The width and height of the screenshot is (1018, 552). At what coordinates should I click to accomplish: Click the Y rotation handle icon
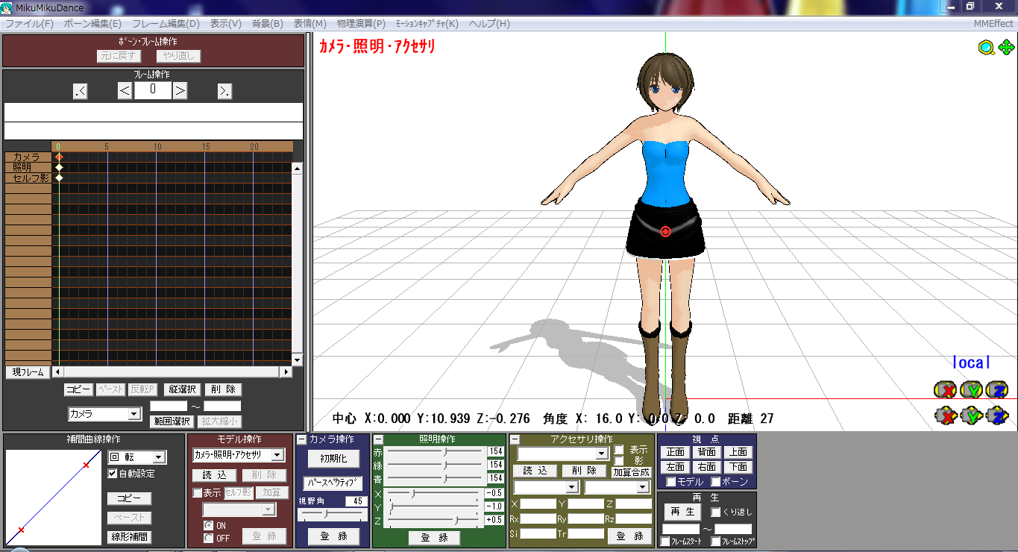pos(971,390)
